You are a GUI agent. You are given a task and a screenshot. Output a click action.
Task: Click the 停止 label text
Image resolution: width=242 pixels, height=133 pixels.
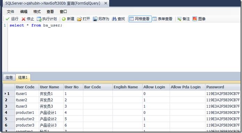[x=30, y=19]
